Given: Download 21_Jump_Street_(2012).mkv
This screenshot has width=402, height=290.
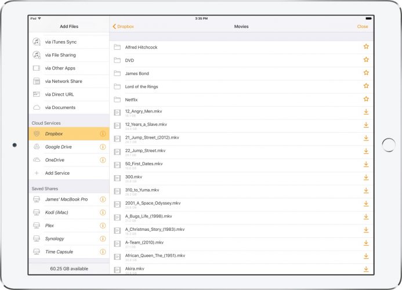Looking at the screenshot, I should [x=366, y=138].
